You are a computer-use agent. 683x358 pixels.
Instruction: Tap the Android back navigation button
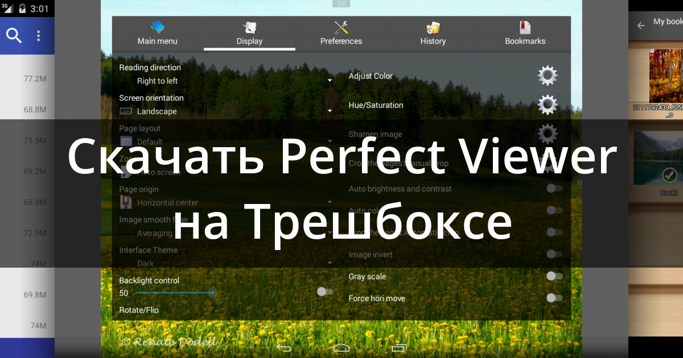pyautogui.click(x=283, y=347)
